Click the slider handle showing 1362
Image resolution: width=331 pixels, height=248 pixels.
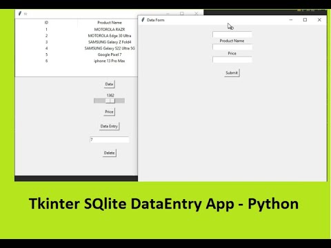[110, 101]
